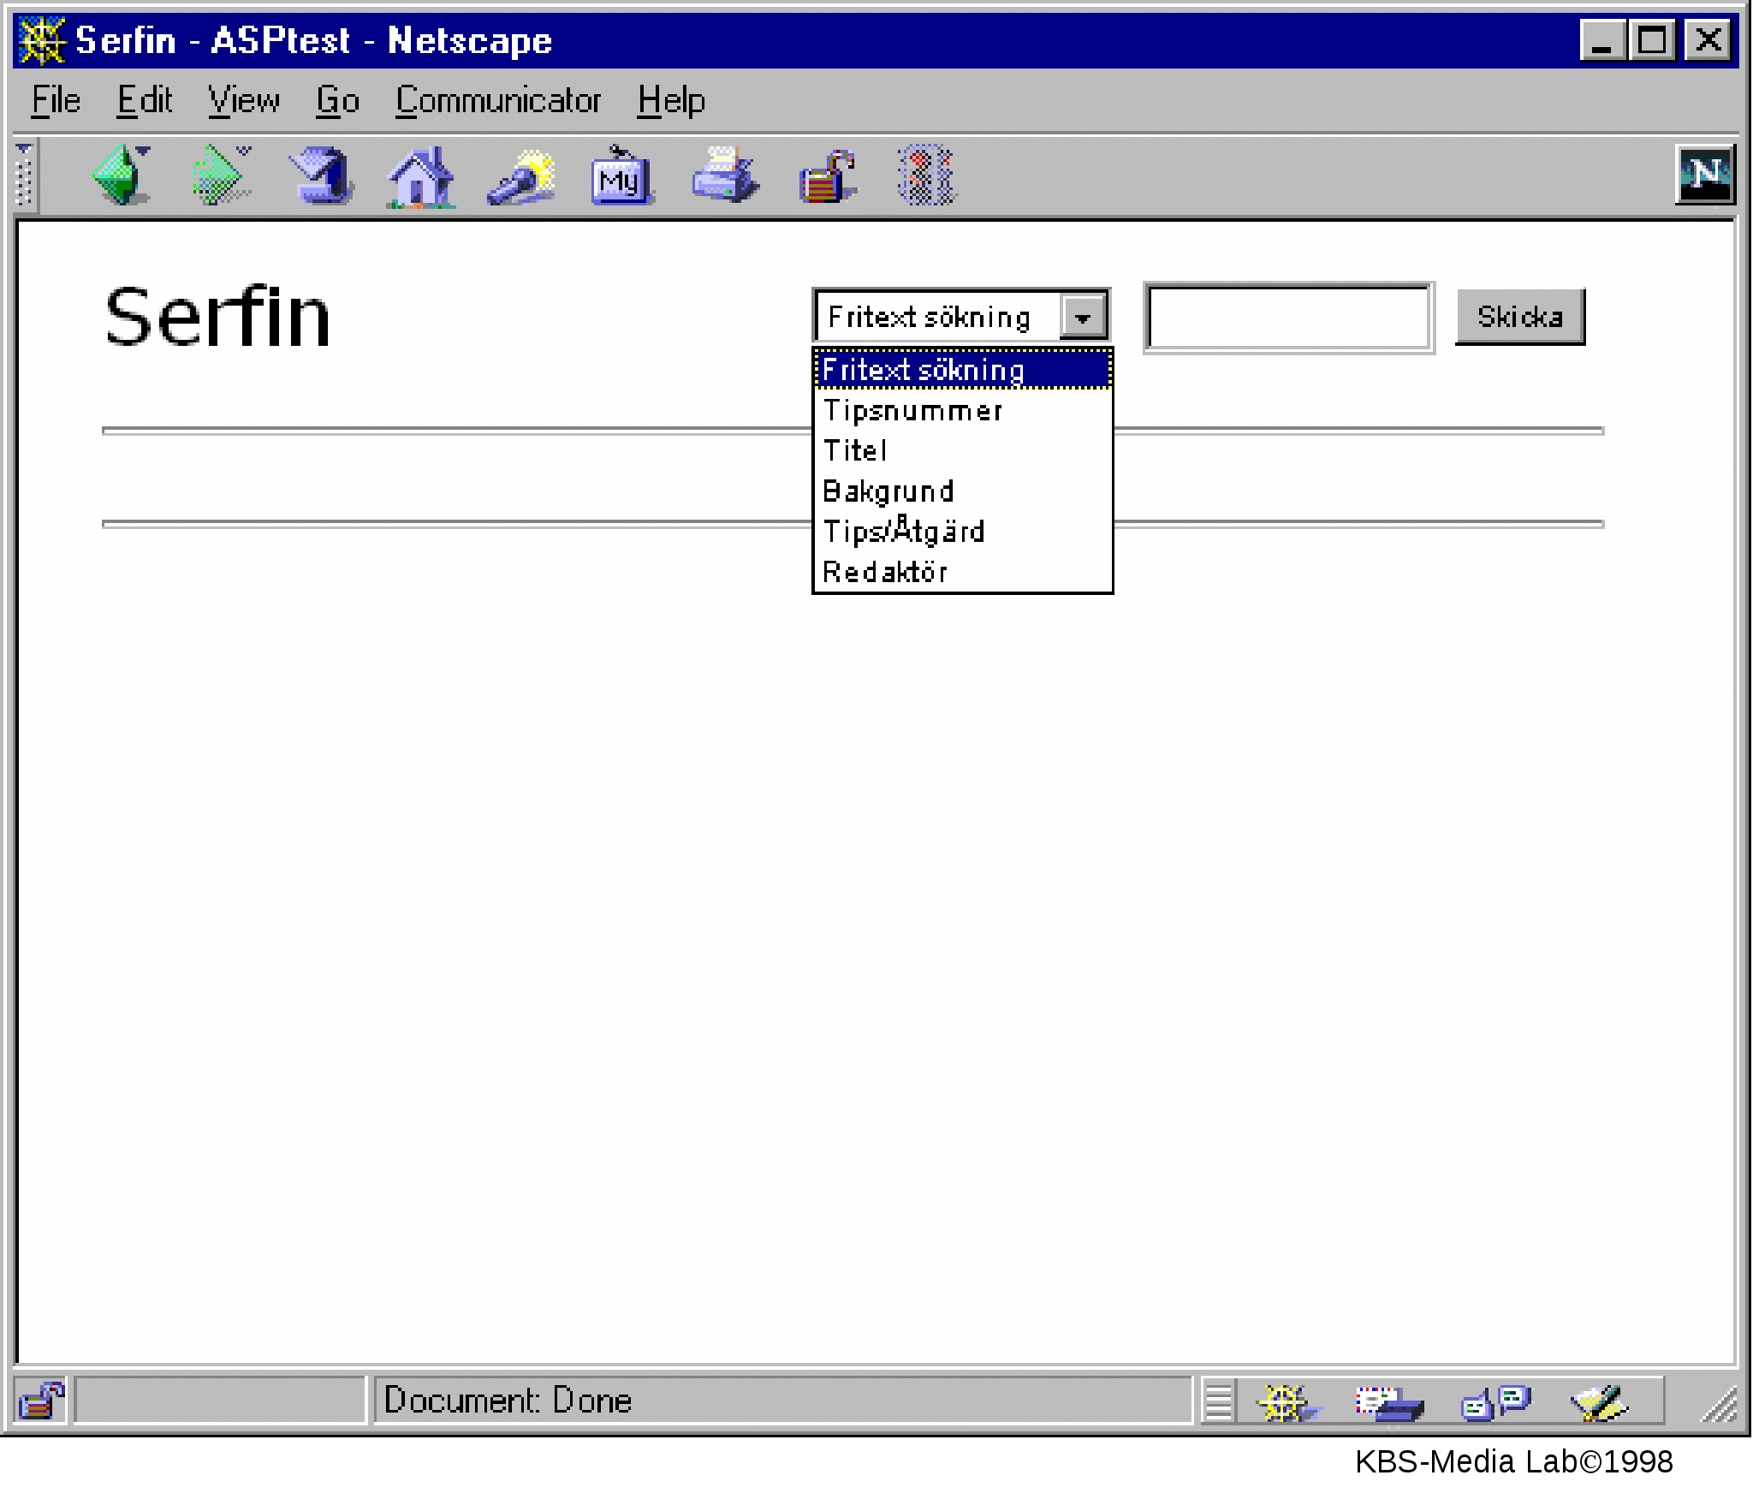The height and width of the screenshot is (1499, 1753).
Task: Click the Forward navigation arrow icon
Action: (220, 175)
